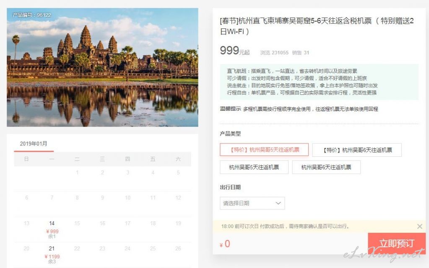Viewport: 429px width, 268px height.
Task: Choose plain 杭州吴哥6天往返机票 option
Action: [326, 167]
